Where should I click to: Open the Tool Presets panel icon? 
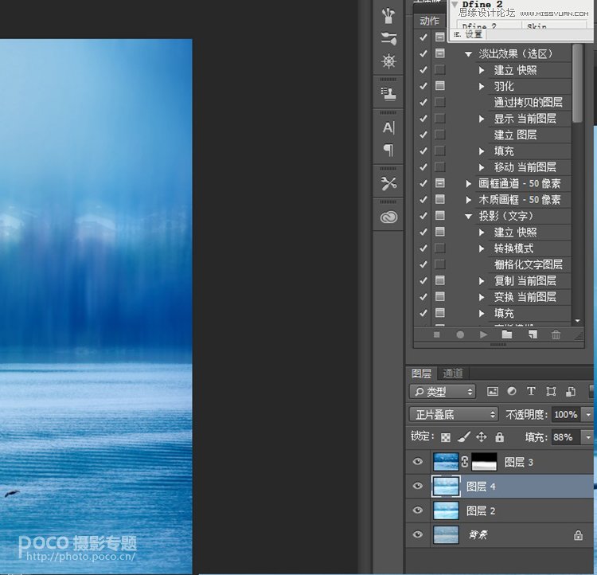click(x=388, y=183)
